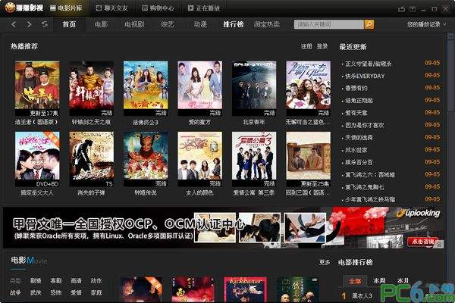Filter movies by 恐怖 genre
This screenshot has width=455, height=303.
(55, 292)
